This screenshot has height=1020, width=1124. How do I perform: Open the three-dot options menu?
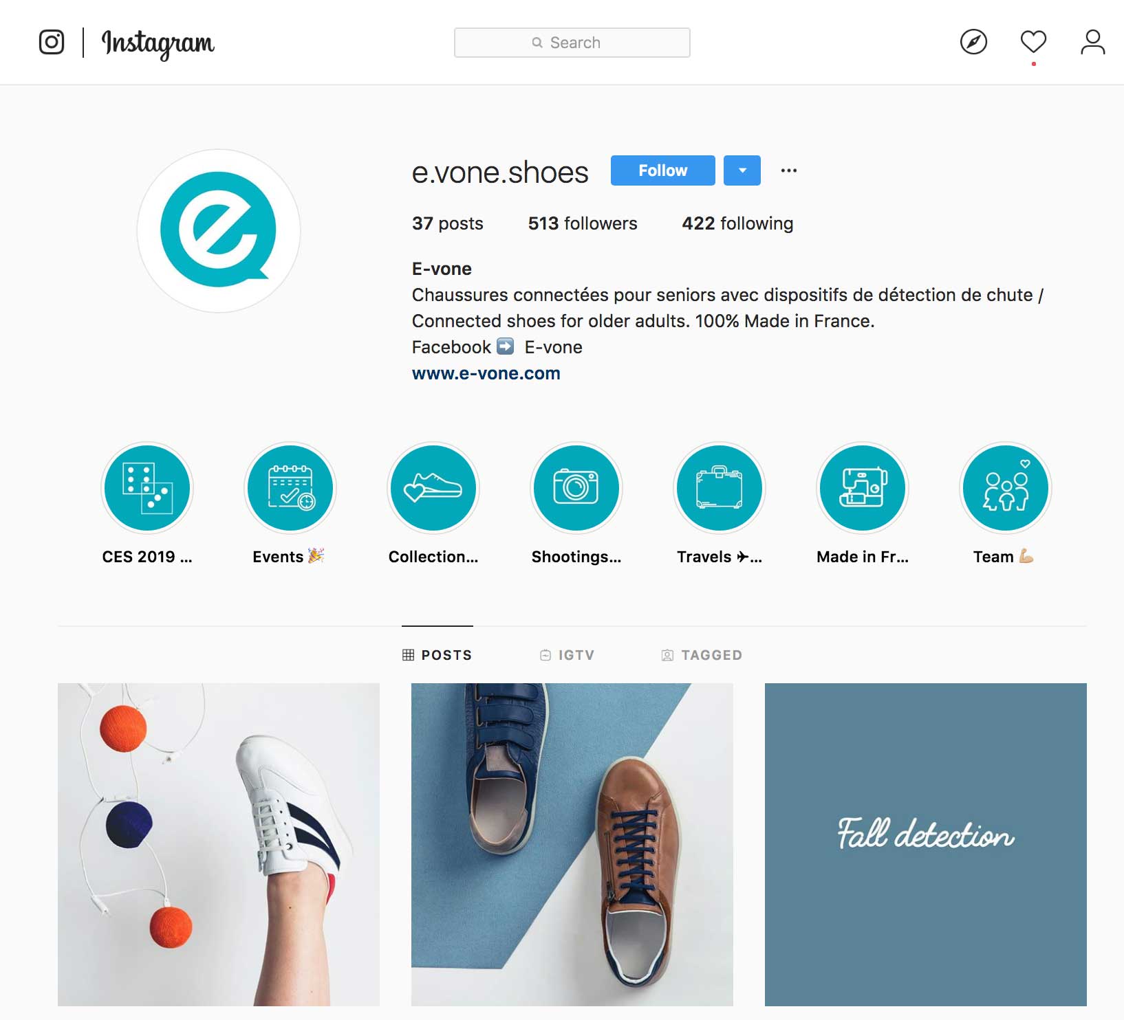(x=789, y=170)
